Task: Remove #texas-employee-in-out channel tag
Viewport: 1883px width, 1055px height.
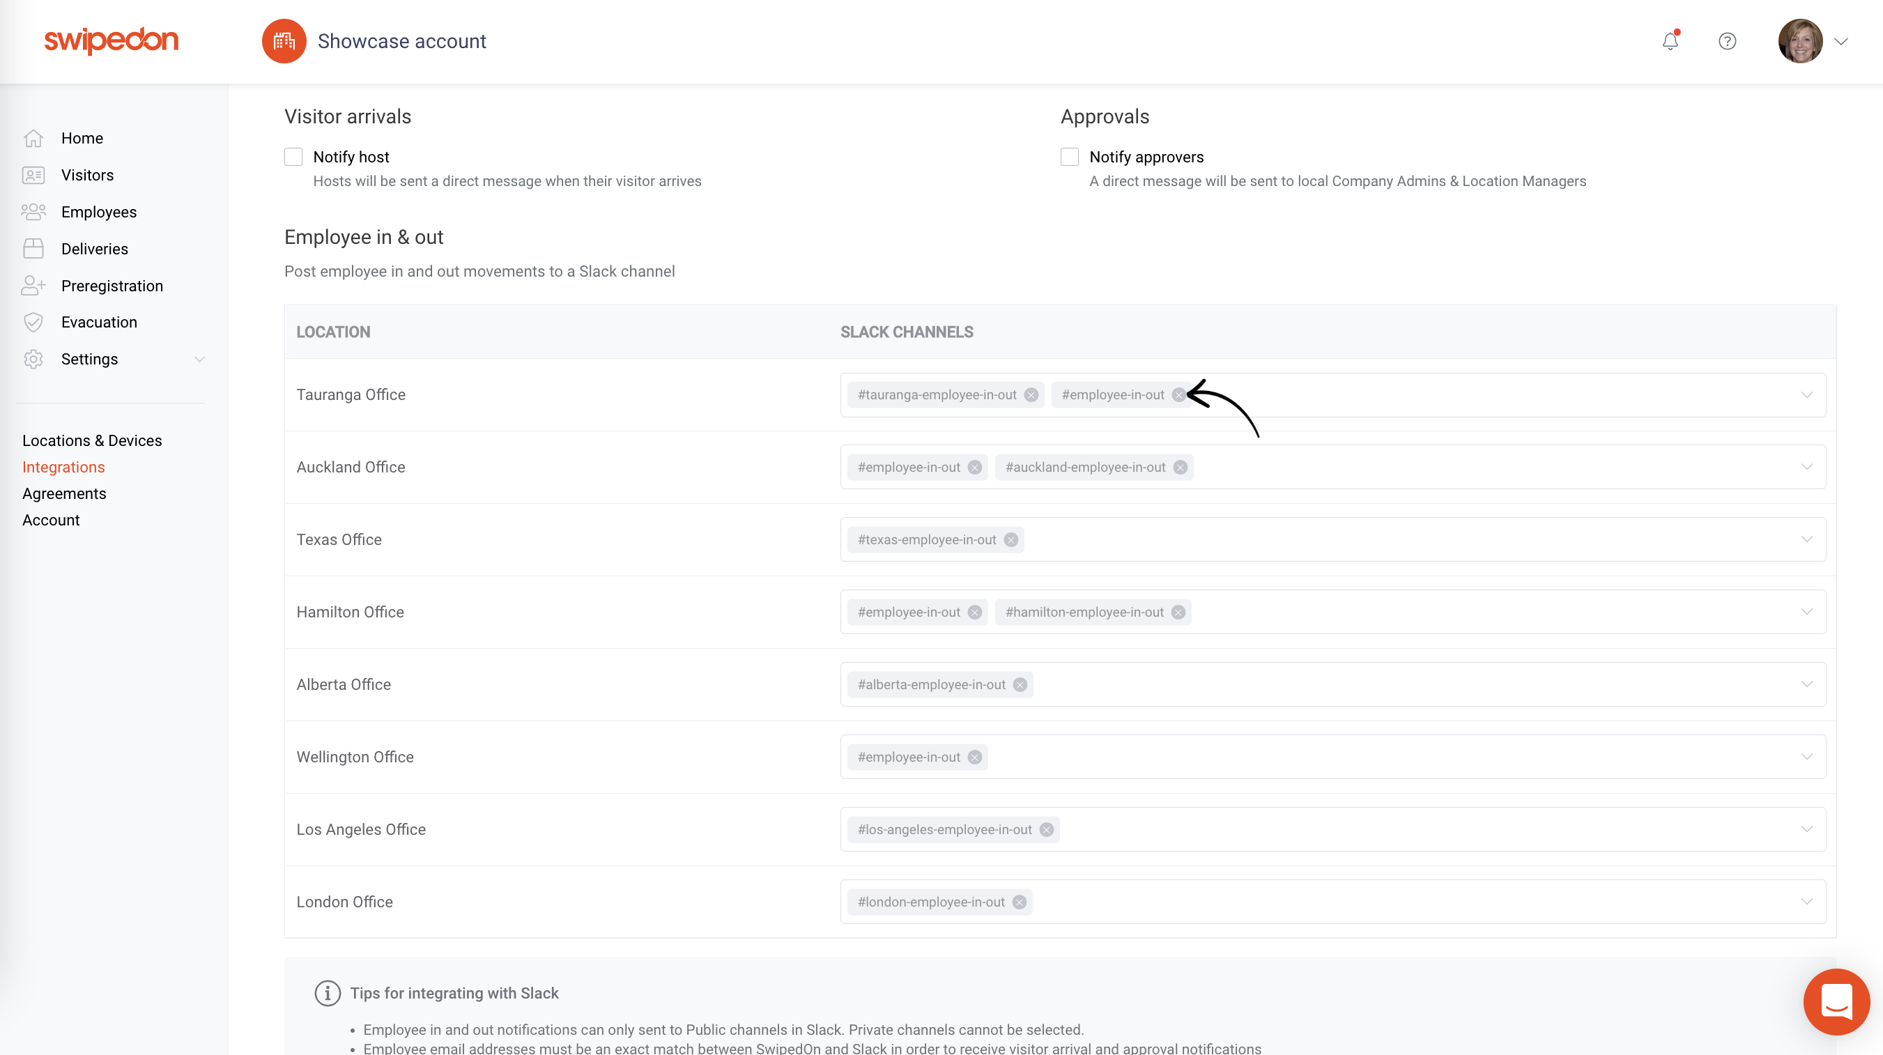Action: (x=1010, y=539)
